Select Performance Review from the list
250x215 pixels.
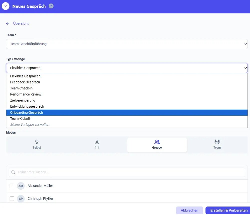[x=127, y=94]
